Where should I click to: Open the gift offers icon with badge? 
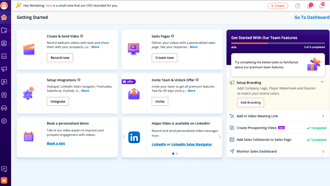(x=310, y=6)
